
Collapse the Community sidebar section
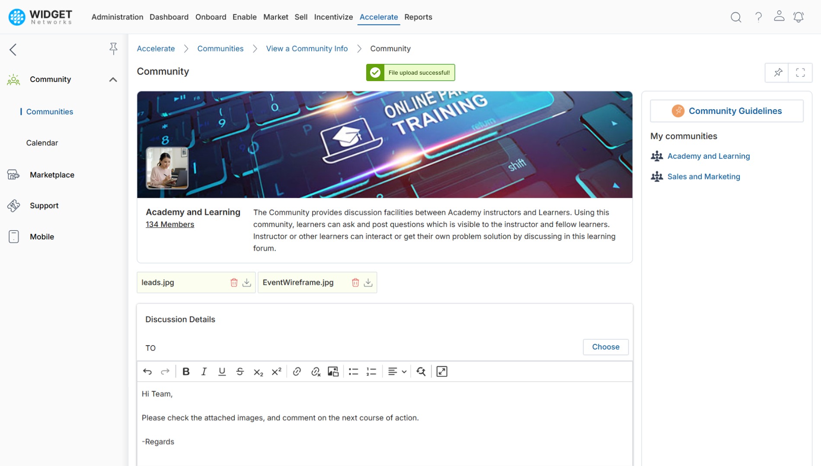point(113,79)
